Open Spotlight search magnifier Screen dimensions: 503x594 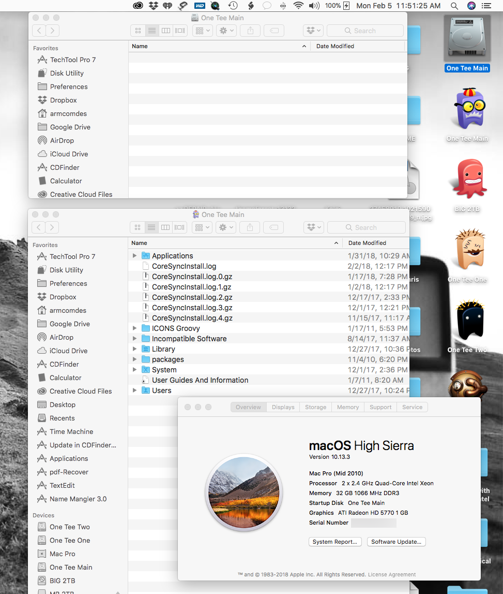coord(454,6)
